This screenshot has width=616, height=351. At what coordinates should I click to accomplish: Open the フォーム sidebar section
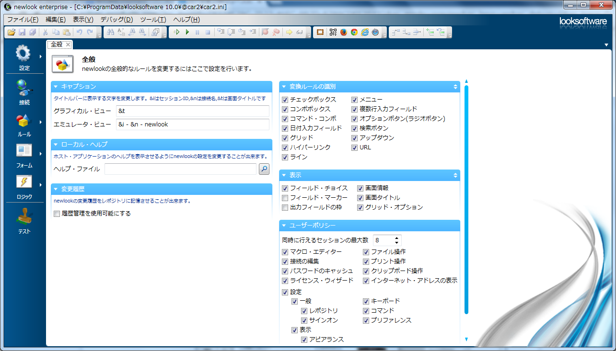[x=24, y=157]
